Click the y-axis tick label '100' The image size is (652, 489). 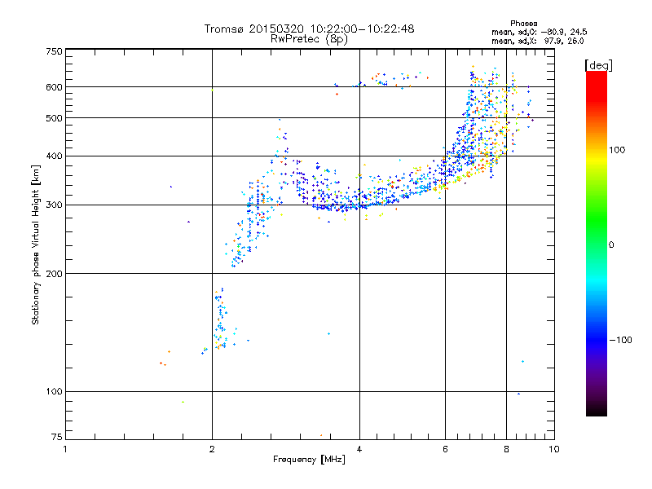(x=54, y=392)
